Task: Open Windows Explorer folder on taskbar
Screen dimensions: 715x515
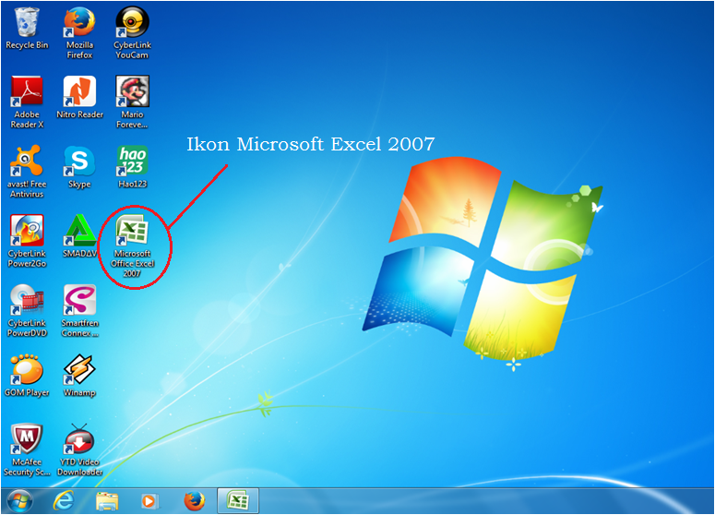Action: coord(107,501)
